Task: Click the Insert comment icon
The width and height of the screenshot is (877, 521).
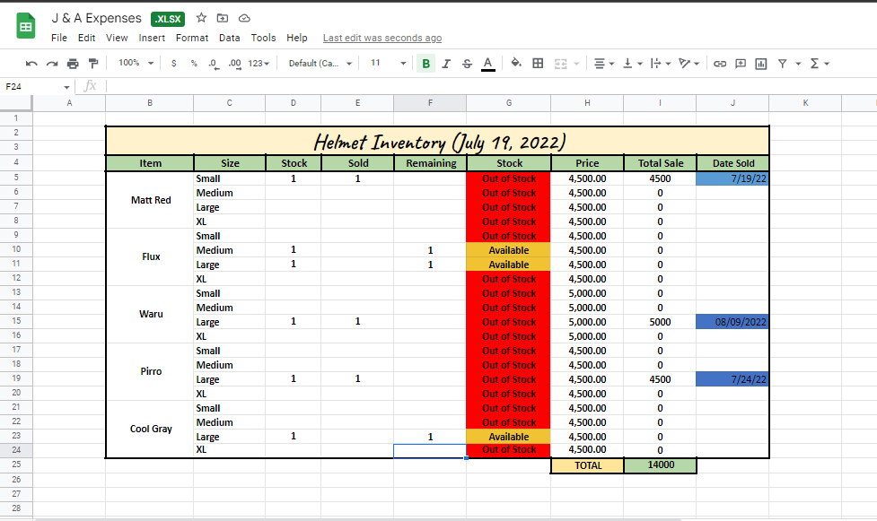Action: pyautogui.click(x=741, y=64)
